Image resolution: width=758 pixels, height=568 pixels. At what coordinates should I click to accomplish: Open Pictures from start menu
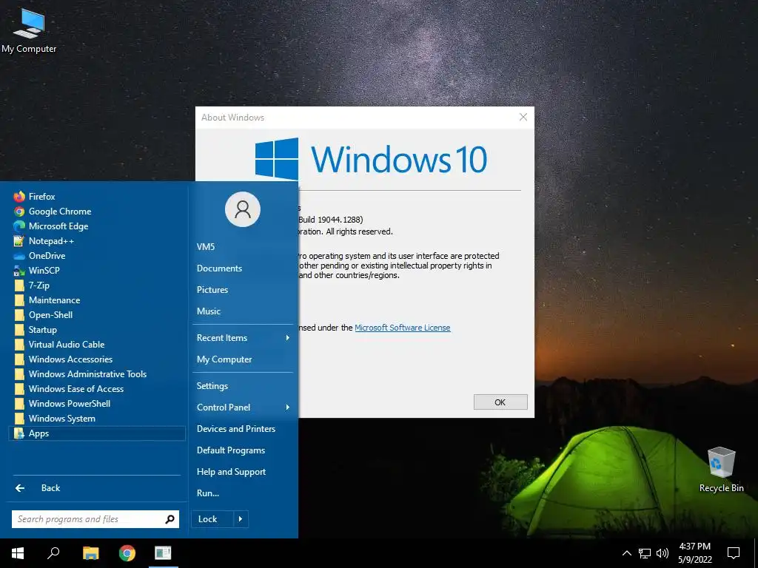243,290
